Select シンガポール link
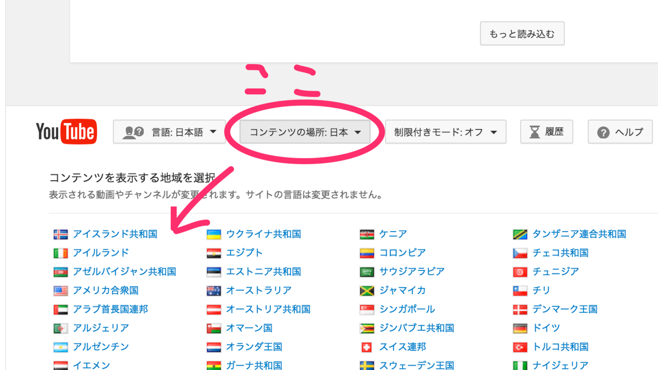 [x=407, y=309]
